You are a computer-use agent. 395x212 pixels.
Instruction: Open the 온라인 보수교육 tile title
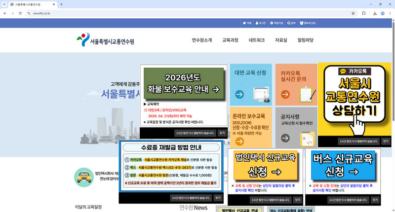[249, 116]
